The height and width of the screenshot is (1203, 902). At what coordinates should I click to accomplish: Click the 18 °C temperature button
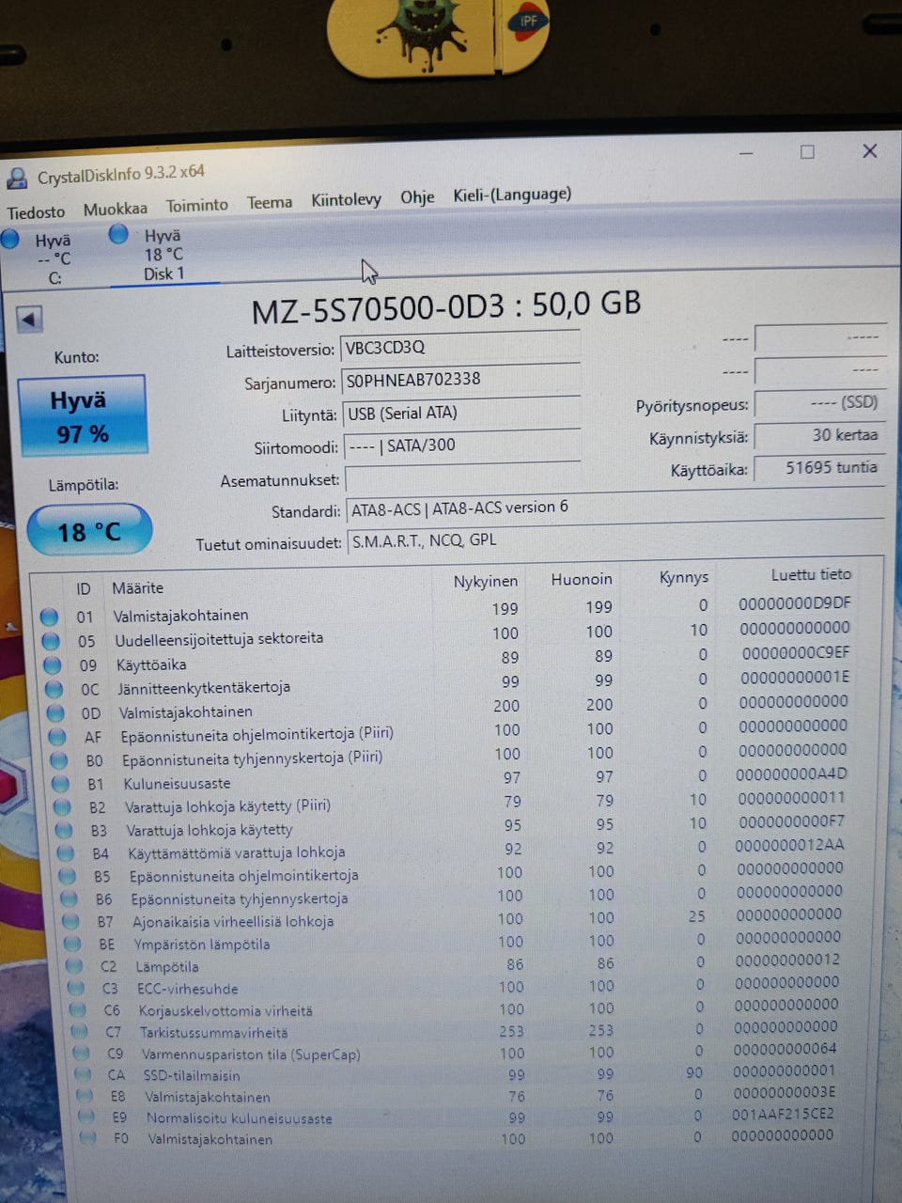(89, 531)
